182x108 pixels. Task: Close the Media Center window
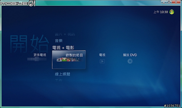click(176, 2)
